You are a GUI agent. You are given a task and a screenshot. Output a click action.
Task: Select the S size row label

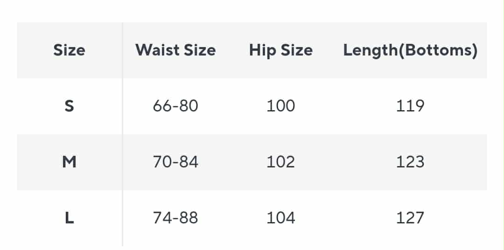click(69, 106)
